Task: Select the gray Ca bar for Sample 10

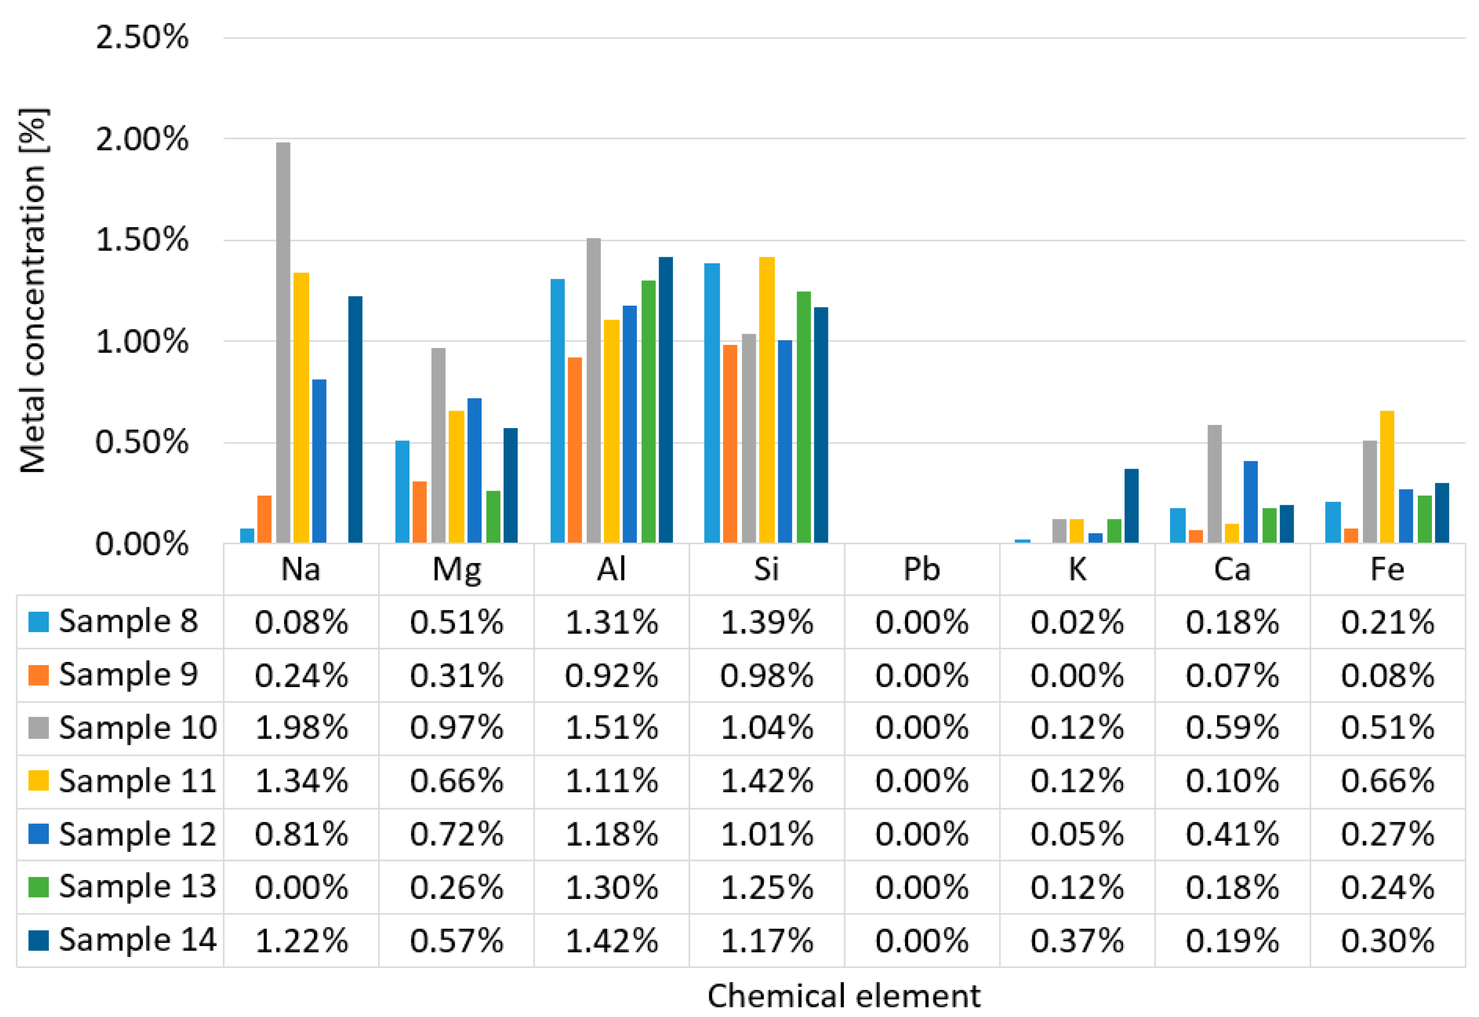Action: click(1214, 484)
